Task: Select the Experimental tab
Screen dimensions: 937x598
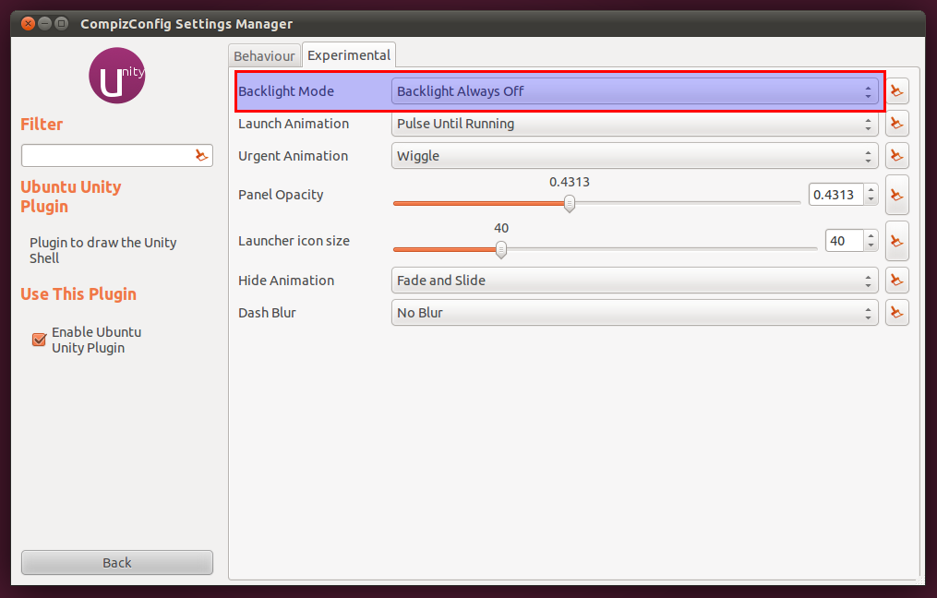Action: pyautogui.click(x=349, y=55)
